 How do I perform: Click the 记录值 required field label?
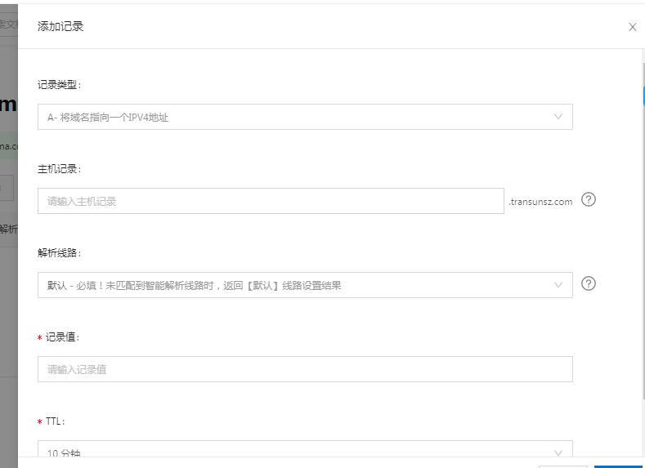pyautogui.click(x=62, y=337)
